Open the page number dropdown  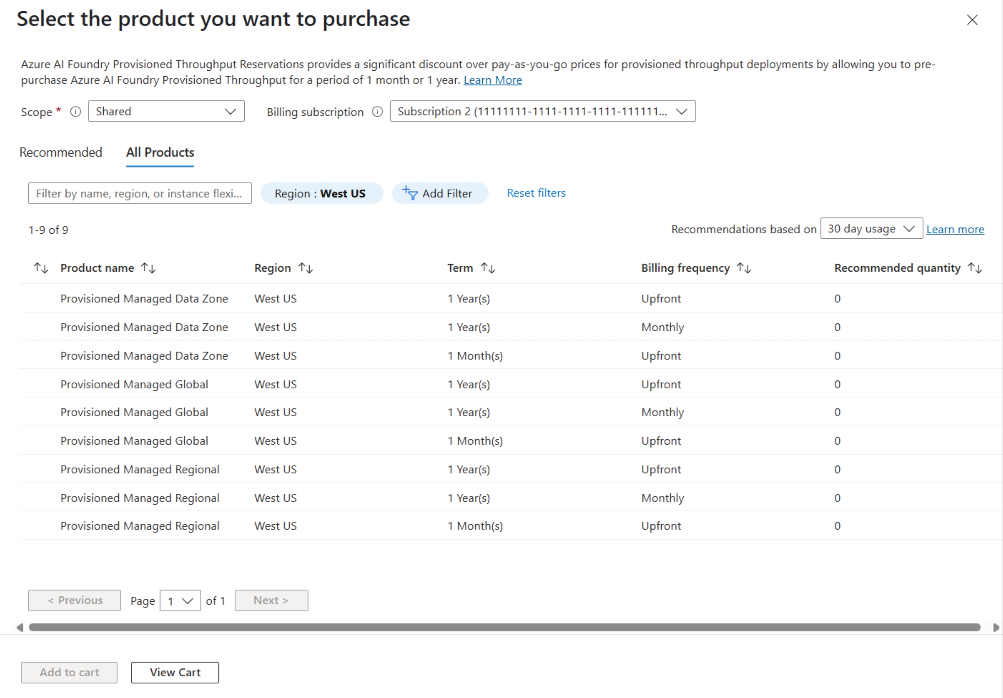click(180, 601)
